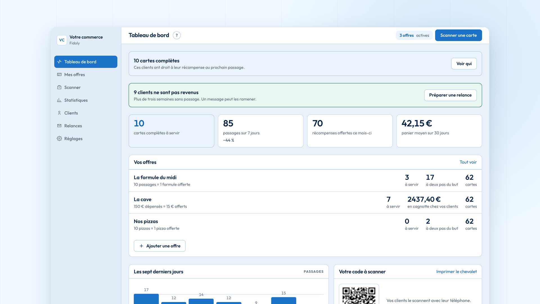
Task: Click the Votre commerce Fidoly header
Action: (86, 40)
